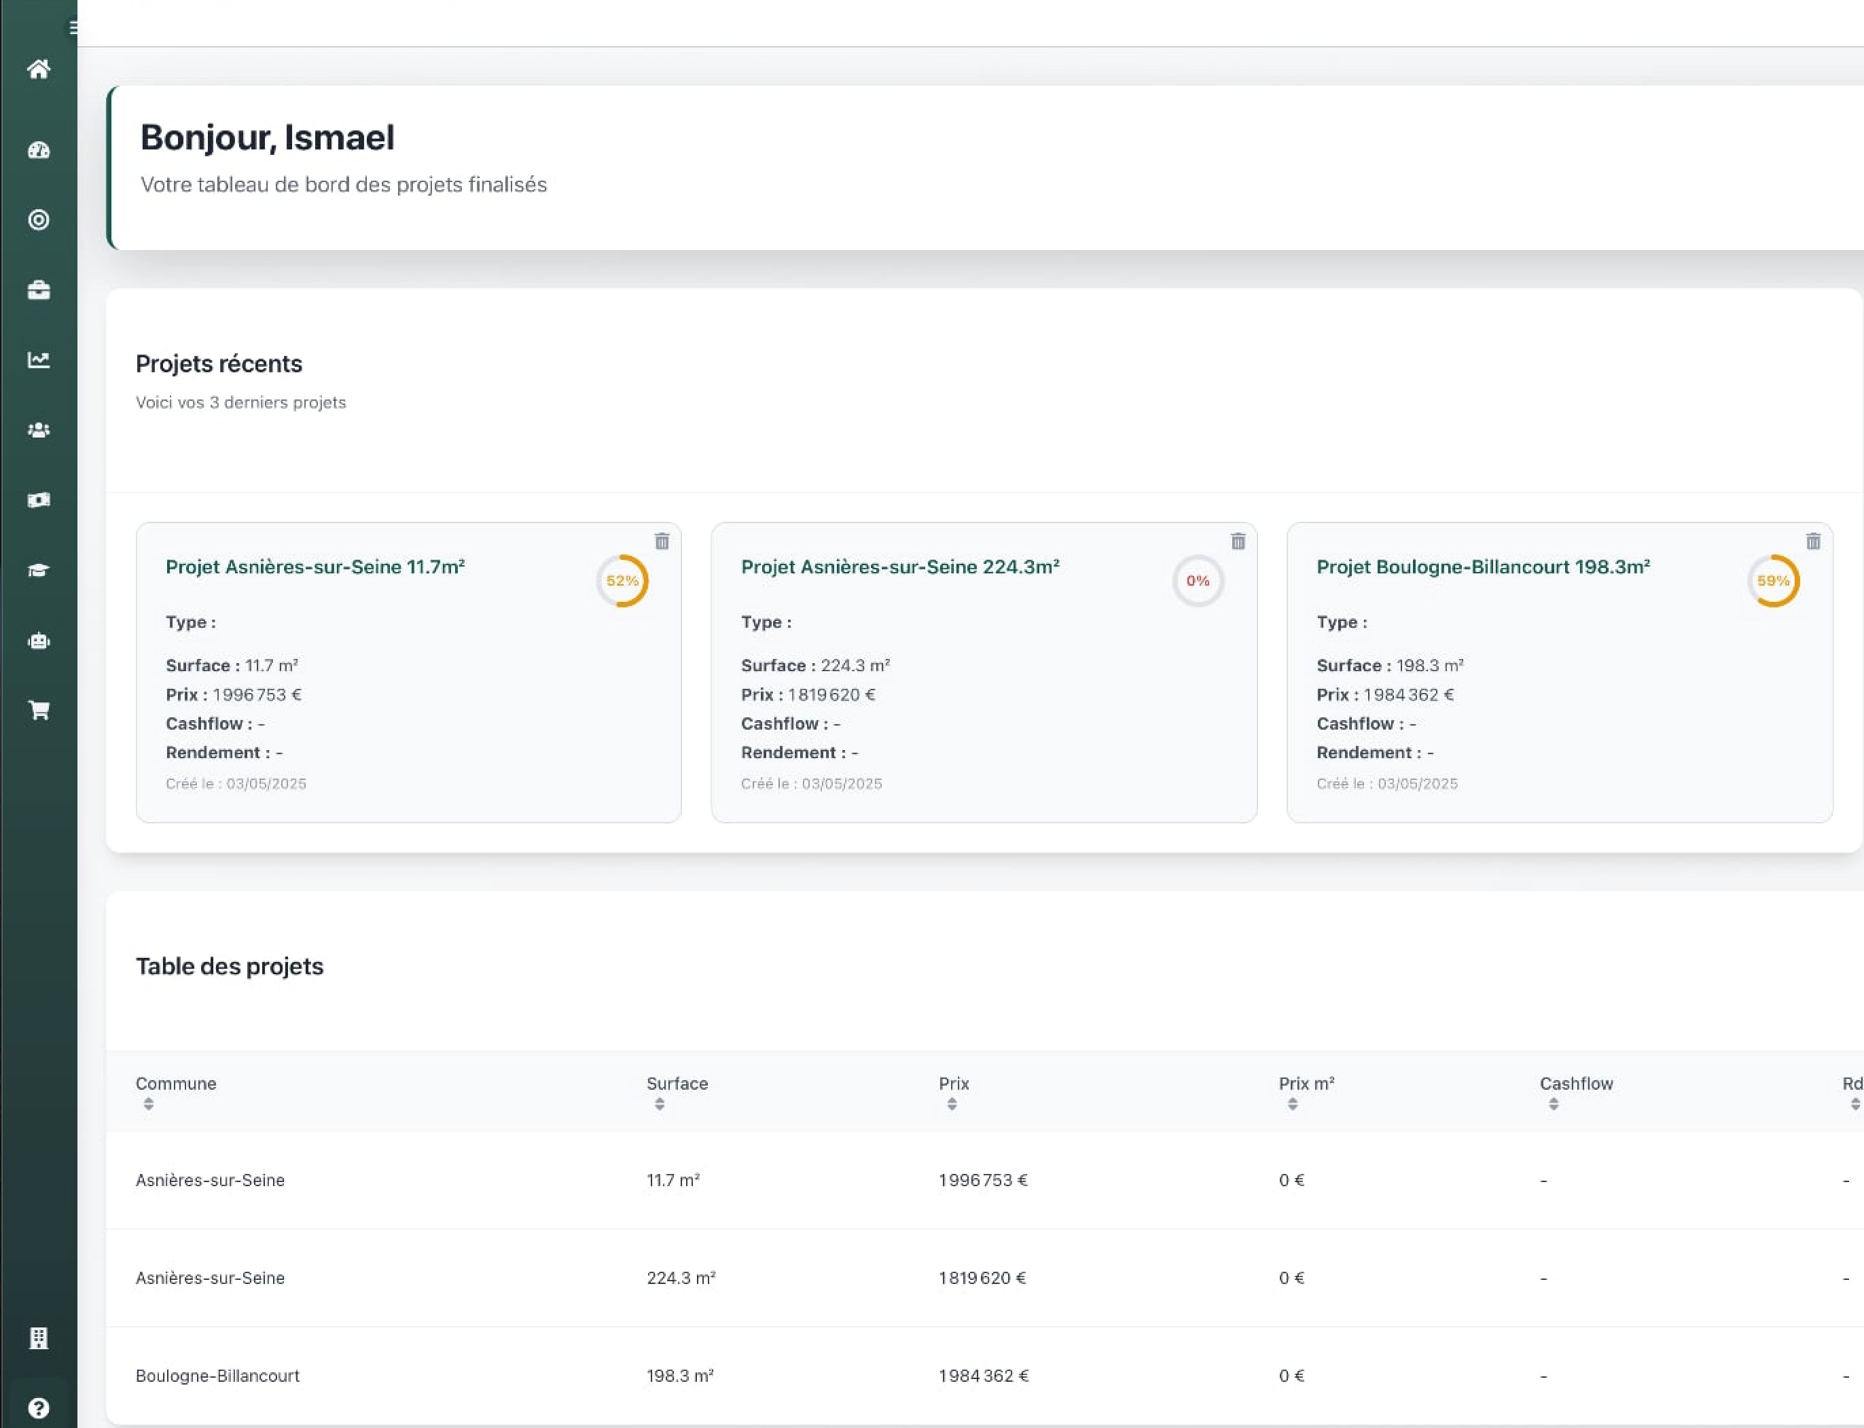Click the Commune column header
The image size is (1864, 1428).
coord(176,1084)
